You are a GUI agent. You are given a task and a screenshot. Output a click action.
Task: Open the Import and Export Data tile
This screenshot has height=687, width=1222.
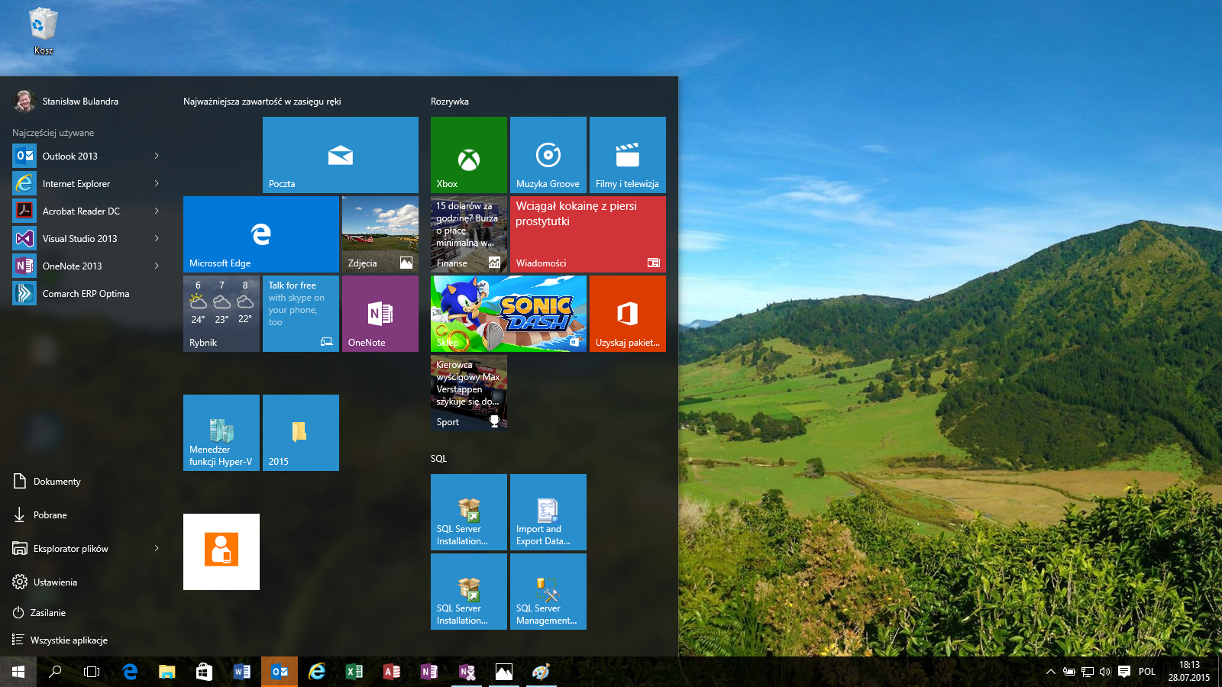pyautogui.click(x=548, y=512)
